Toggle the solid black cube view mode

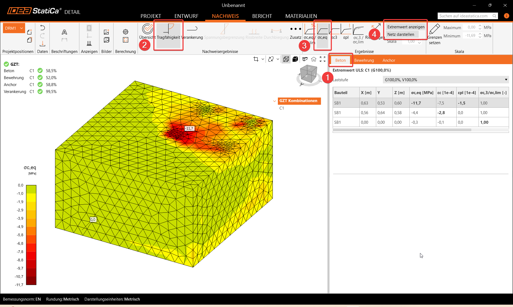[295, 59]
